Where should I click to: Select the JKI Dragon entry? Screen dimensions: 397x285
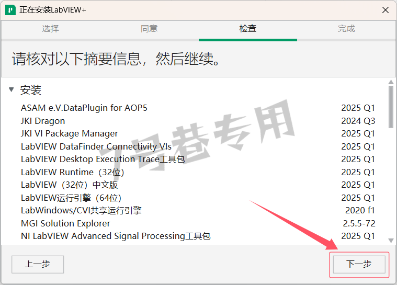pyautogui.click(x=198, y=121)
